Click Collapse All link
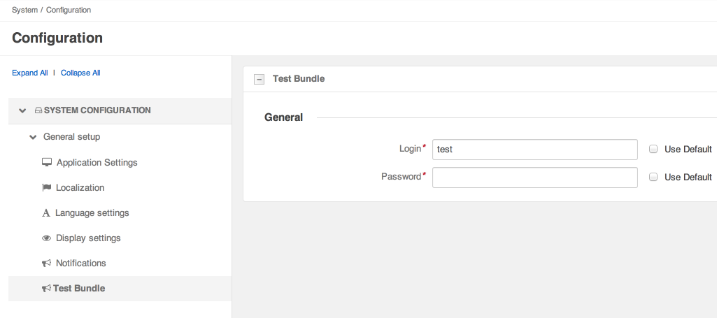Screen dimensions: 717x318 coord(80,73)
